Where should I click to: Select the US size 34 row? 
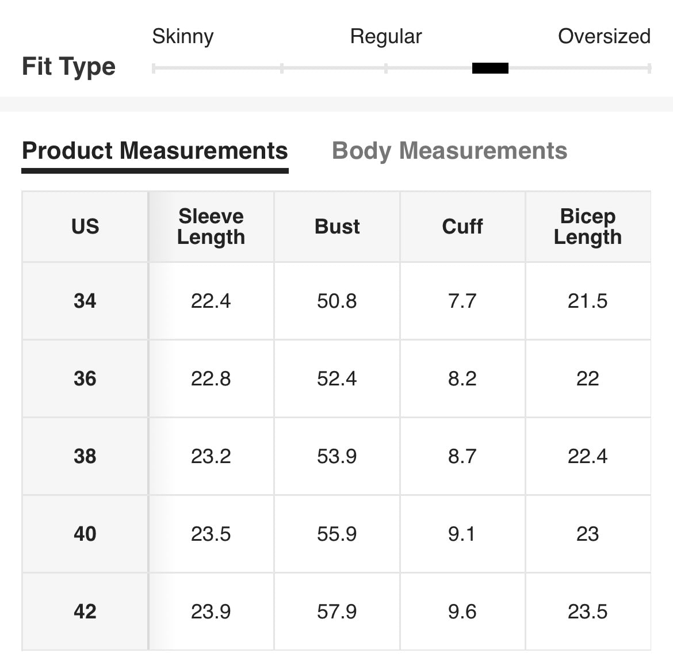click(85, 301)
